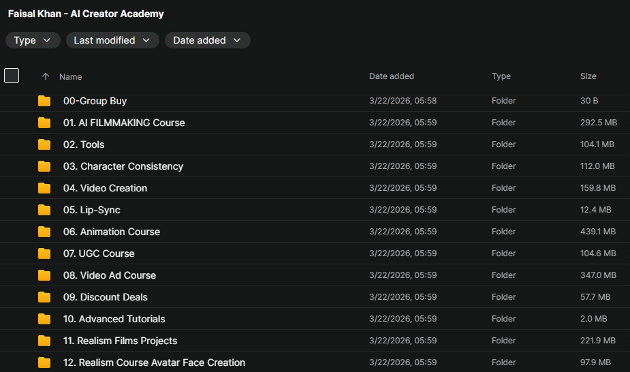Image resolution: width=630 pixels, height=372 pixels.
Task: Click the folder icon for 00-Group Buy
Action: coord(44,101)
